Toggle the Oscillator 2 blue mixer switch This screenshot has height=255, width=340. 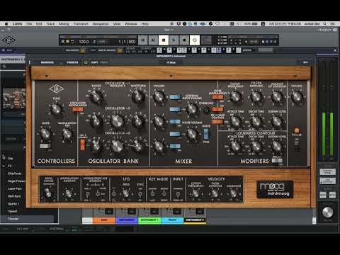pyautogui.click(x=175, y=122)
